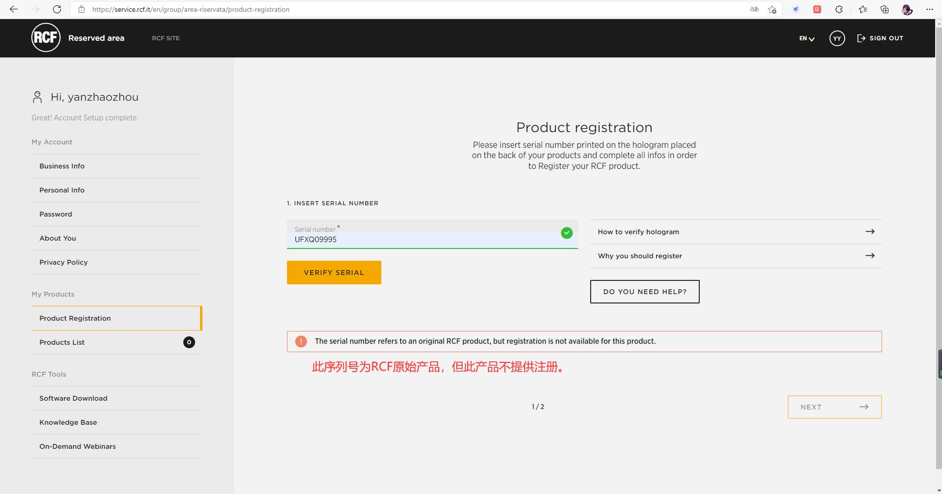Open the Products List page

117,342
